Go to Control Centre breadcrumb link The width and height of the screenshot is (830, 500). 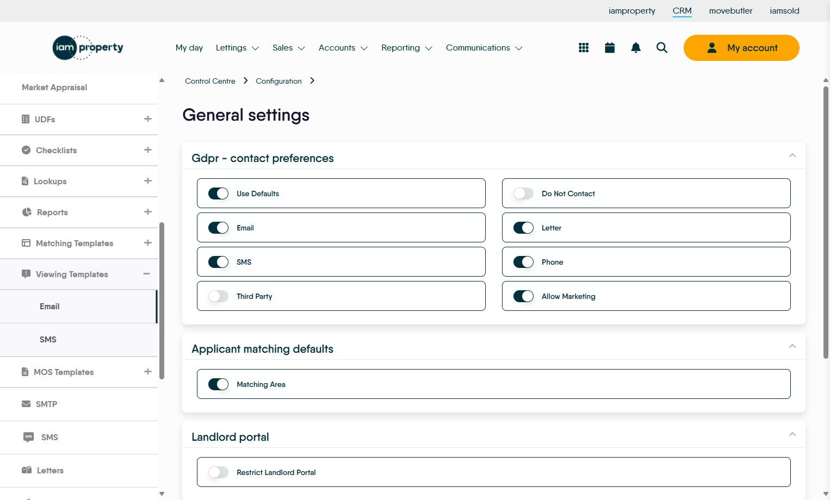click(210, 81)
